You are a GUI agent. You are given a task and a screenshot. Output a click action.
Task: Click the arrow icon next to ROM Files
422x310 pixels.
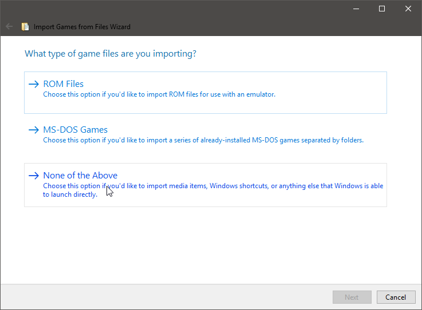coord(33,84)
